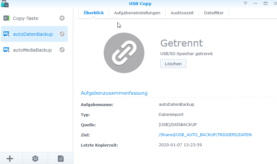Image resolution: width=277 pixels, height=164 pixels.
Task: Click the autoDatenBackup task icon
Action: point(6,34)
